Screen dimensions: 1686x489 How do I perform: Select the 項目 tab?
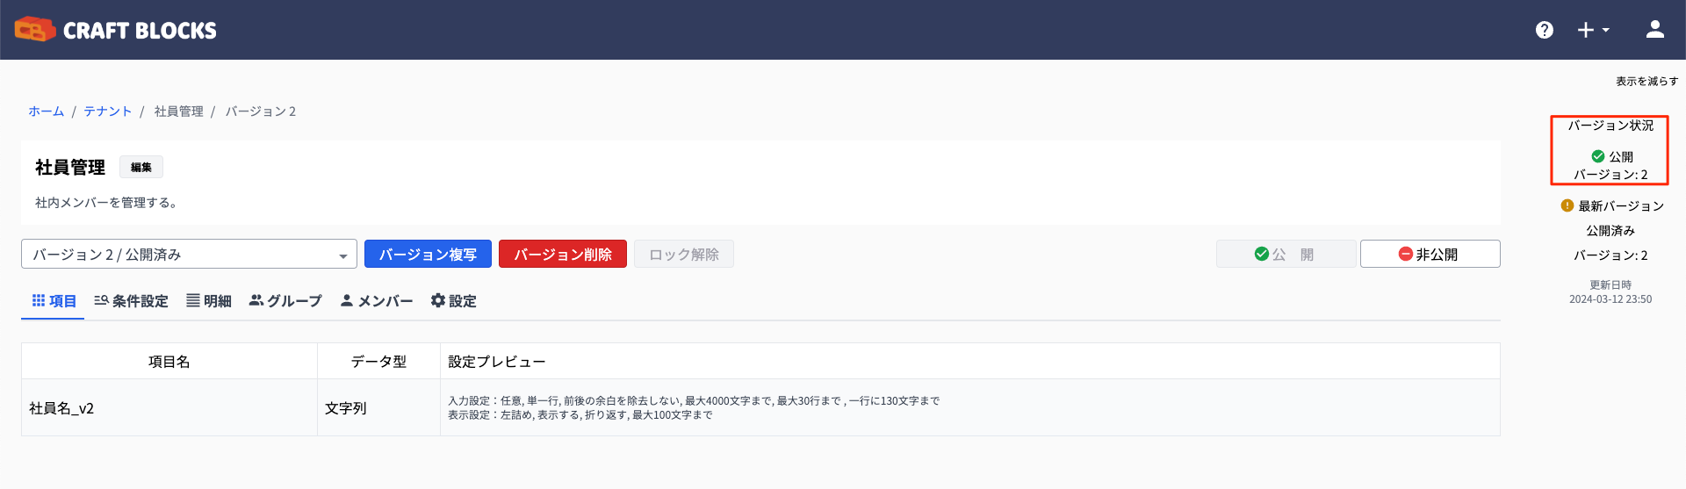pyautogui.click(x=54, y=301)
